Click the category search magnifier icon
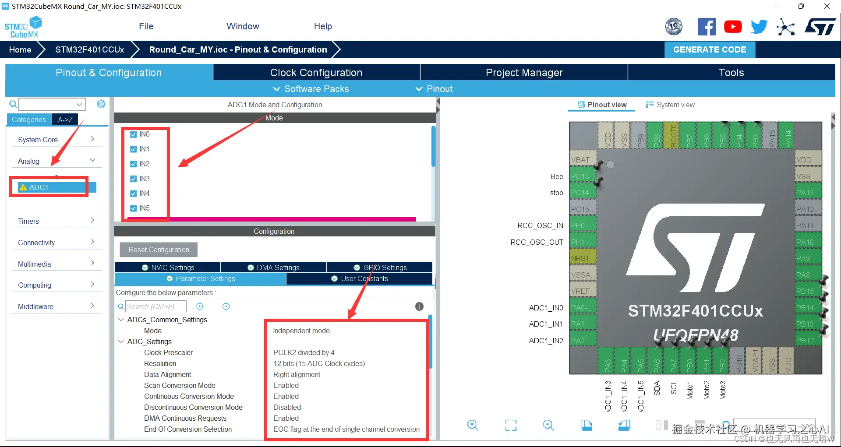 pyautogui.click(x=13, y=104)
